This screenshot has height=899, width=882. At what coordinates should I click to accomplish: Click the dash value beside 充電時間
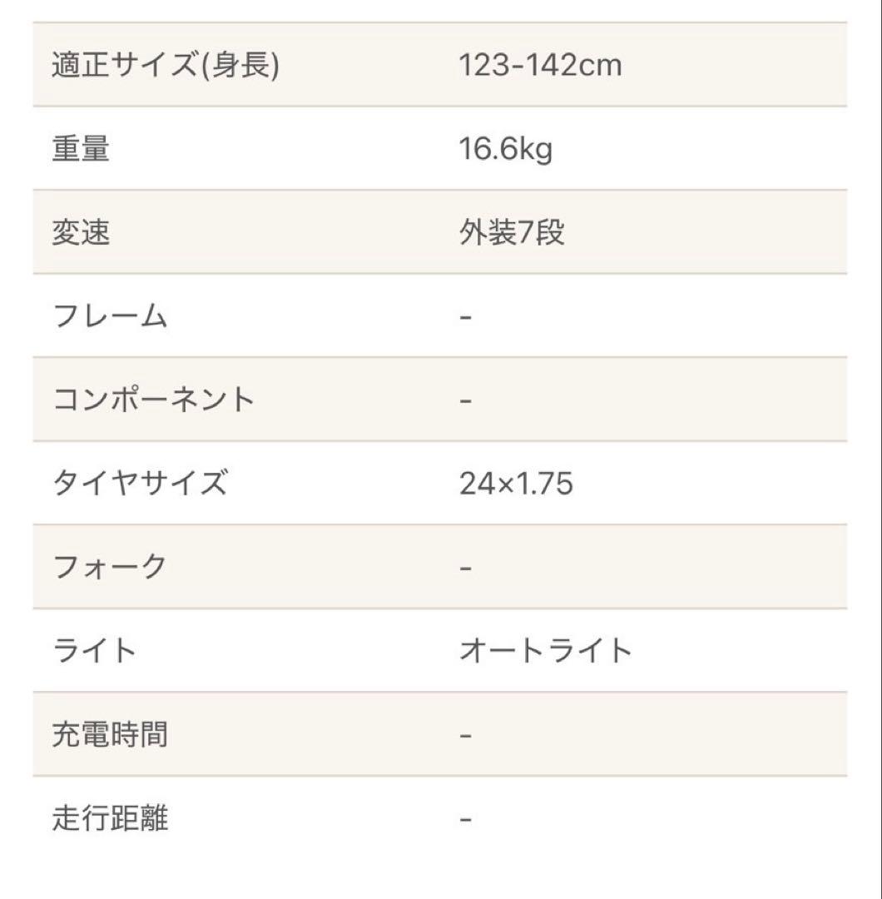pyautogui.click(x=466, y=735)
